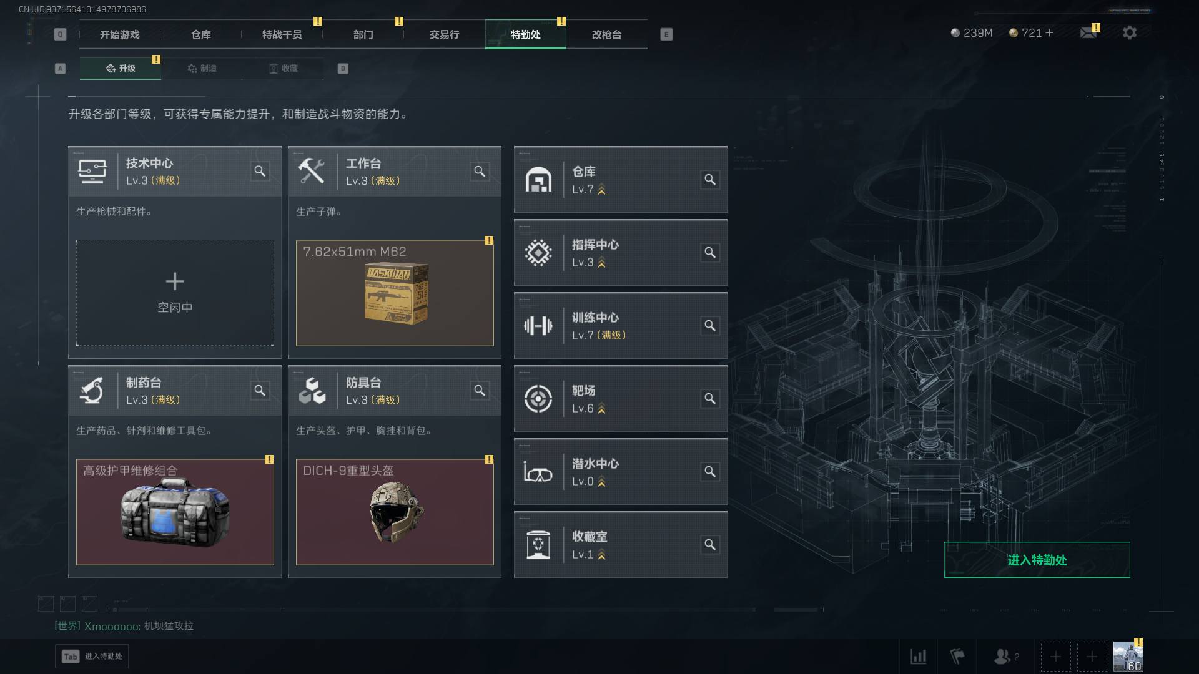Select the 7.62x51mm M62 ammo item
The height and width of the screenshot is (674, 1199).
395,293
